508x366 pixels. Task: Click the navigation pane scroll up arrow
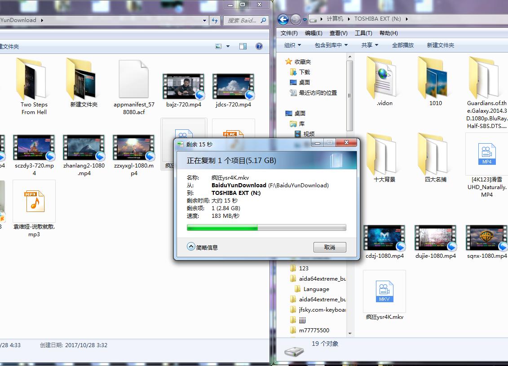tap(349, 57)
